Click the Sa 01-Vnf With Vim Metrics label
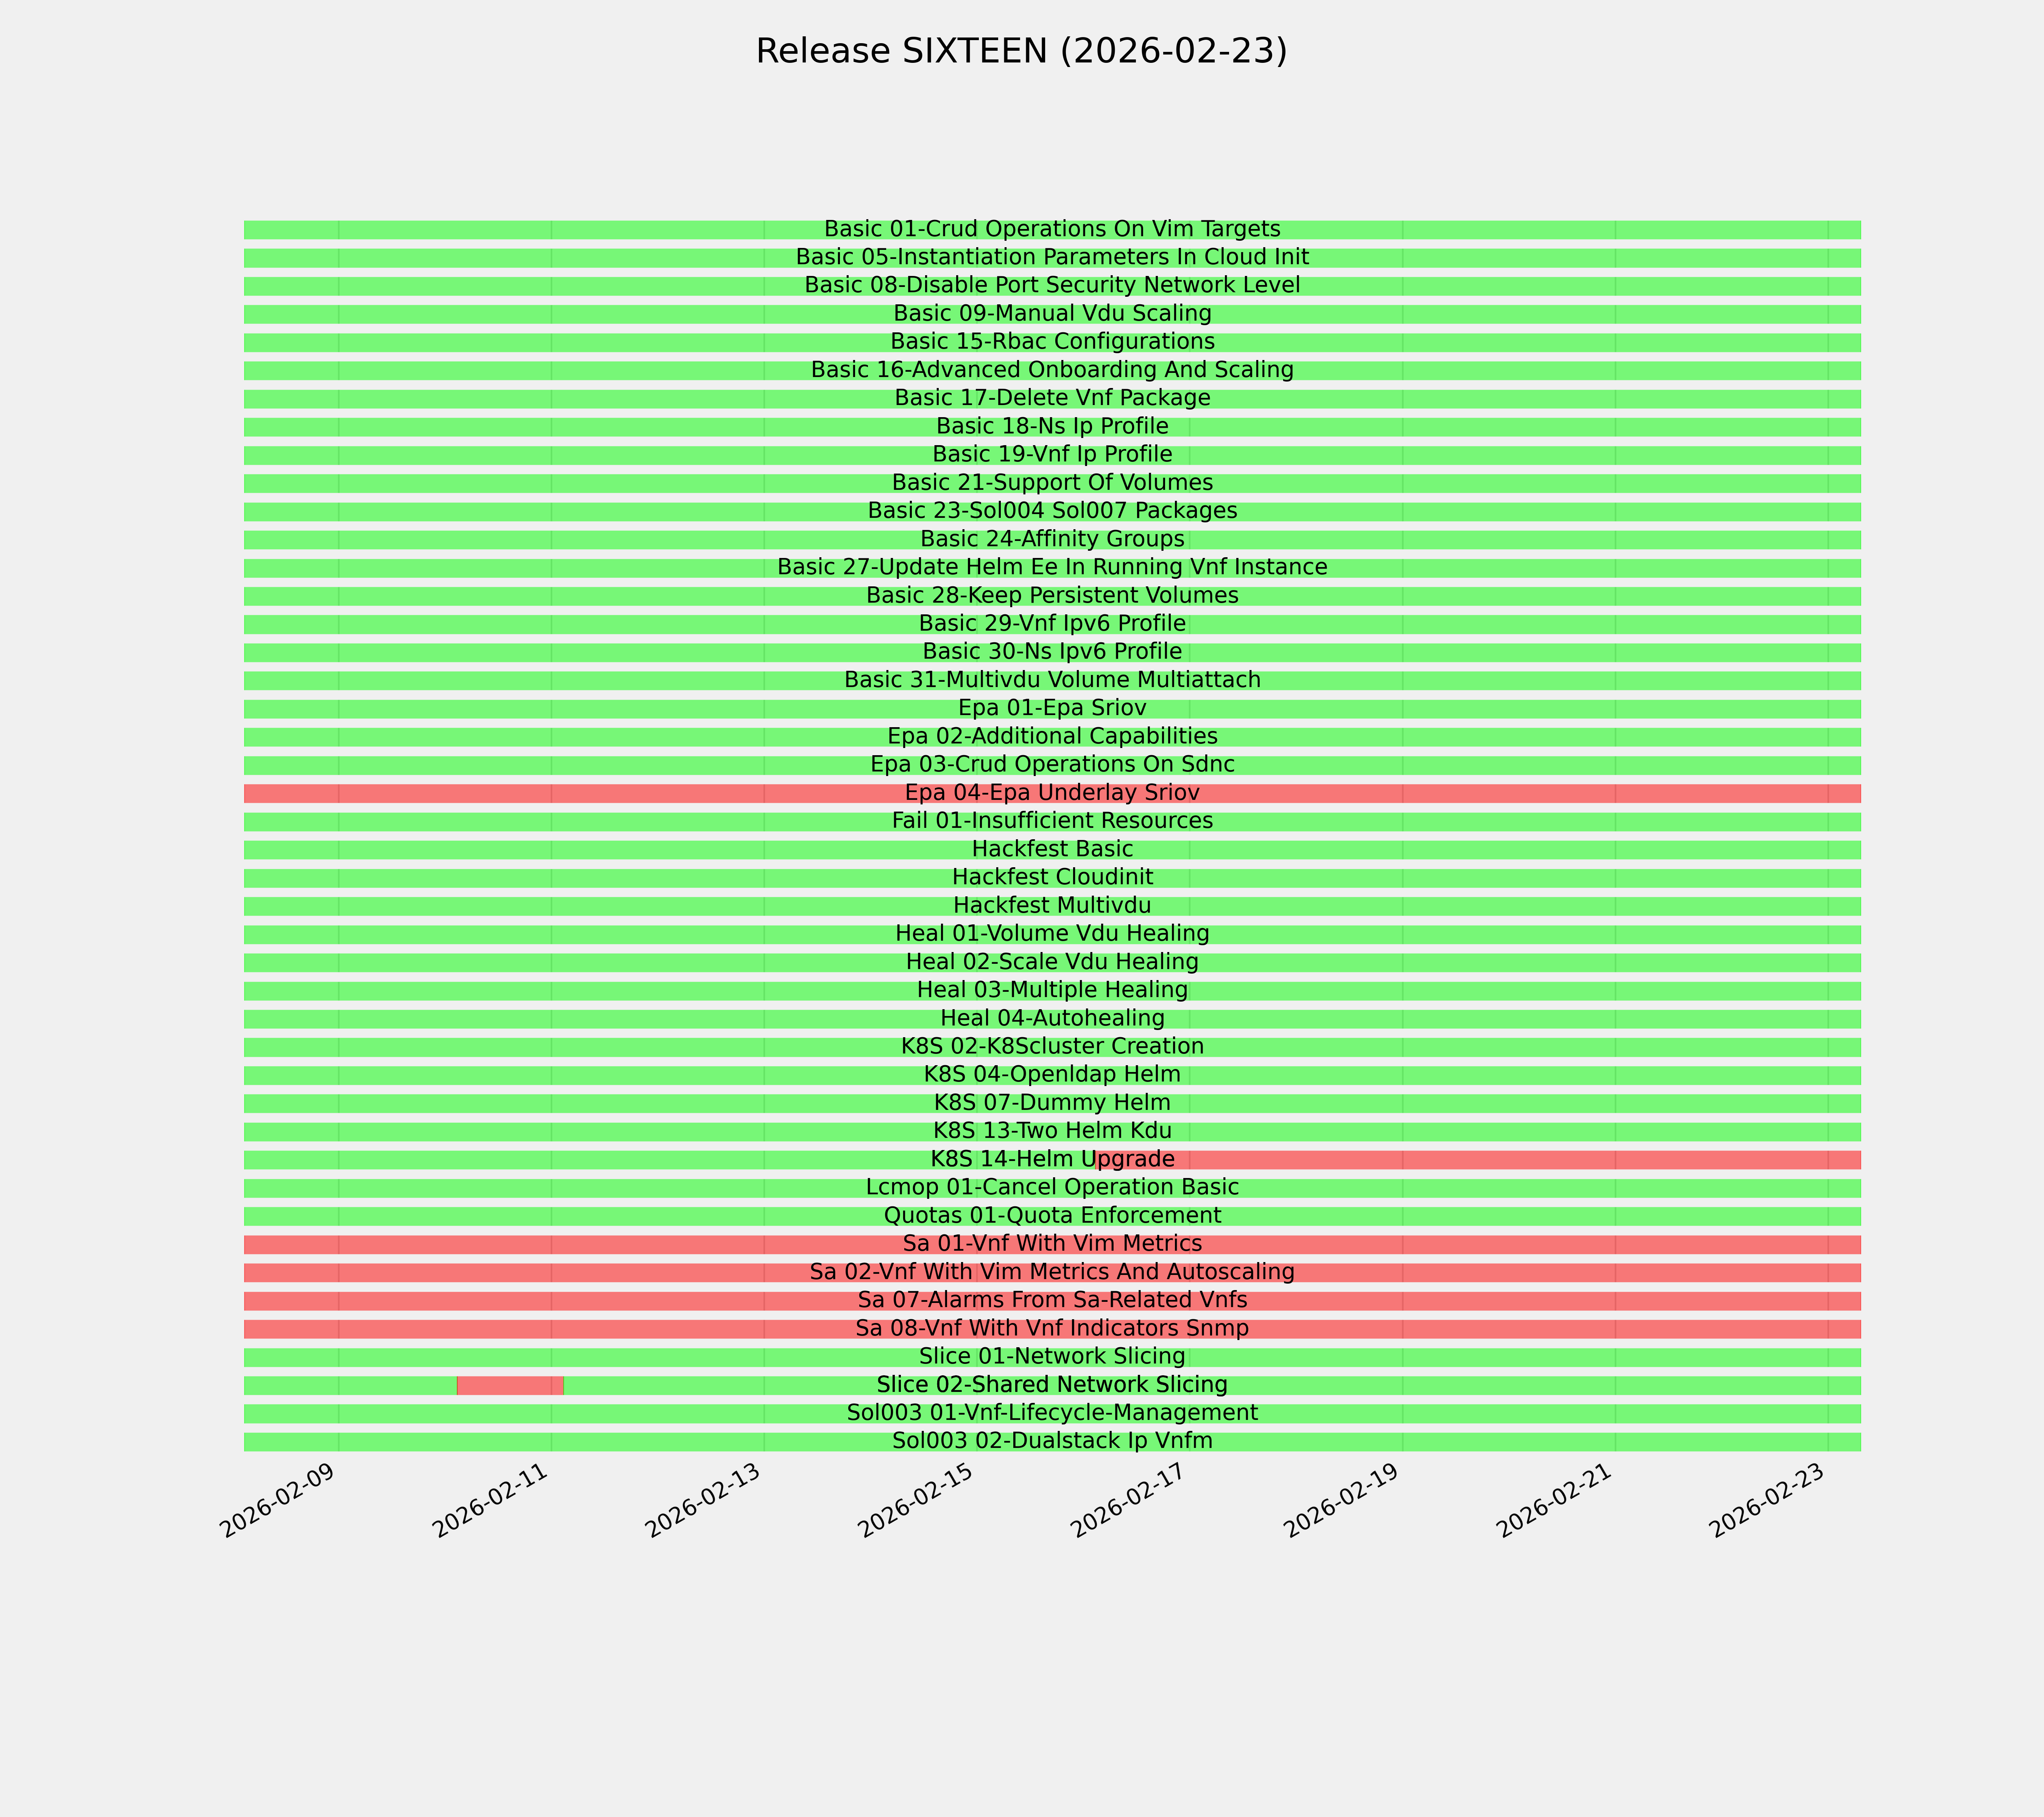 coord(1052,1244)
